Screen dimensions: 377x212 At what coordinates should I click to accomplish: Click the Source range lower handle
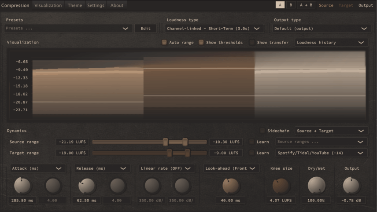166,142
